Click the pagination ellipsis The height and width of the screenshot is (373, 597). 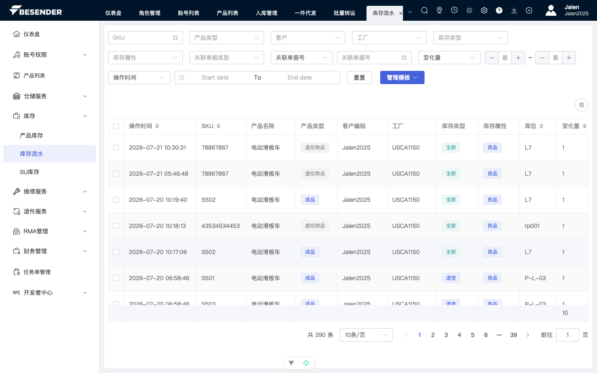pyautogui.click(x=499, y=335)
